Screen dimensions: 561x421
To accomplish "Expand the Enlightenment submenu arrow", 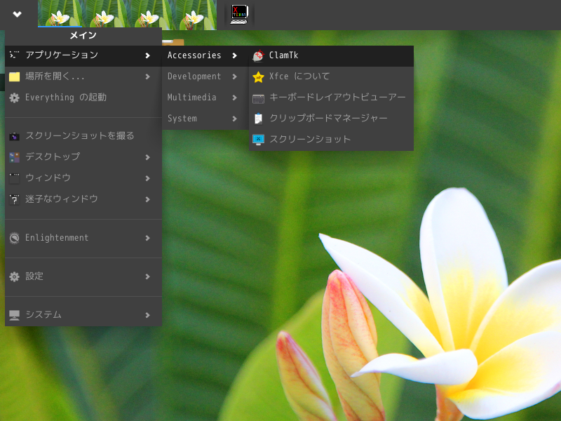I will (147, 238).
